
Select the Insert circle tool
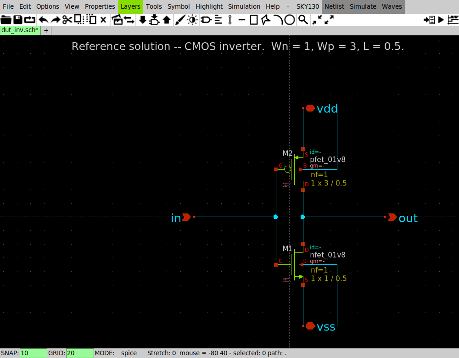[290, 20]
